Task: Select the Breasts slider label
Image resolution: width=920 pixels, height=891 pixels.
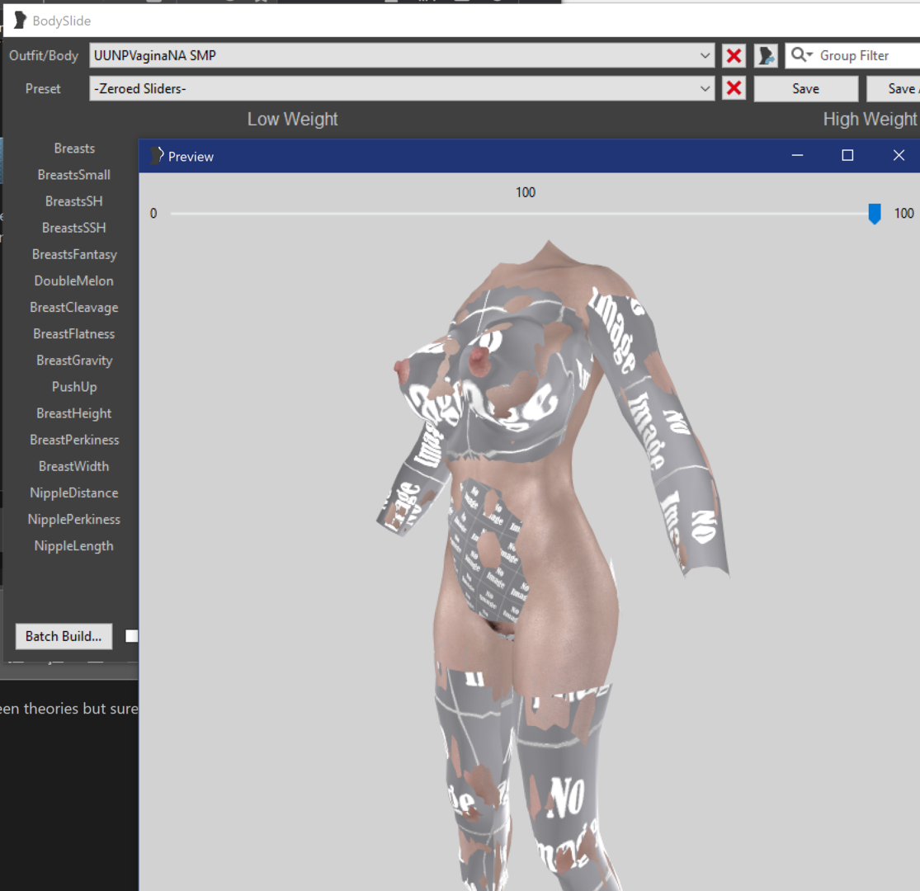Action: (x=74, y=148)
